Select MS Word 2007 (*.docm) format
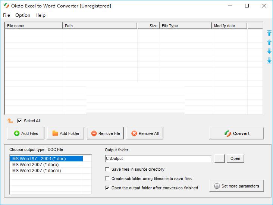Viewport: 273px width, 205px height. (x=46, y=171)
